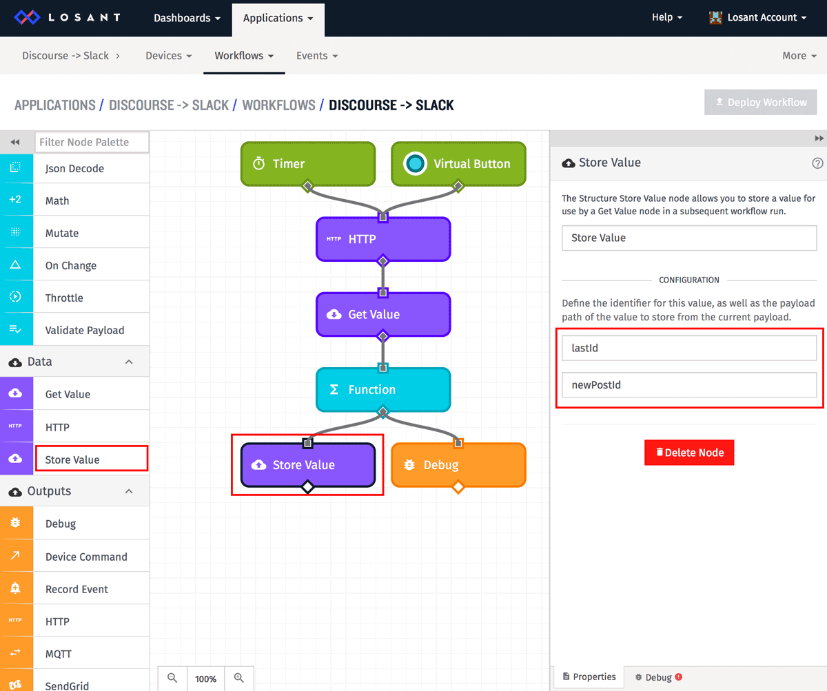Select Record Event in the palette

[74, 588]
